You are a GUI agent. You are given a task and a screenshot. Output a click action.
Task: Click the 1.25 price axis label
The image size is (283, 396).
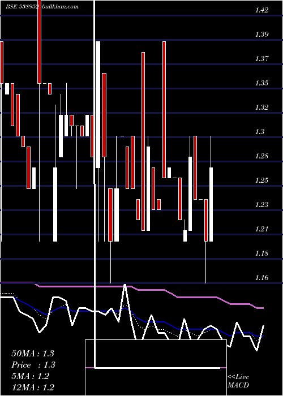click(261, 180)
